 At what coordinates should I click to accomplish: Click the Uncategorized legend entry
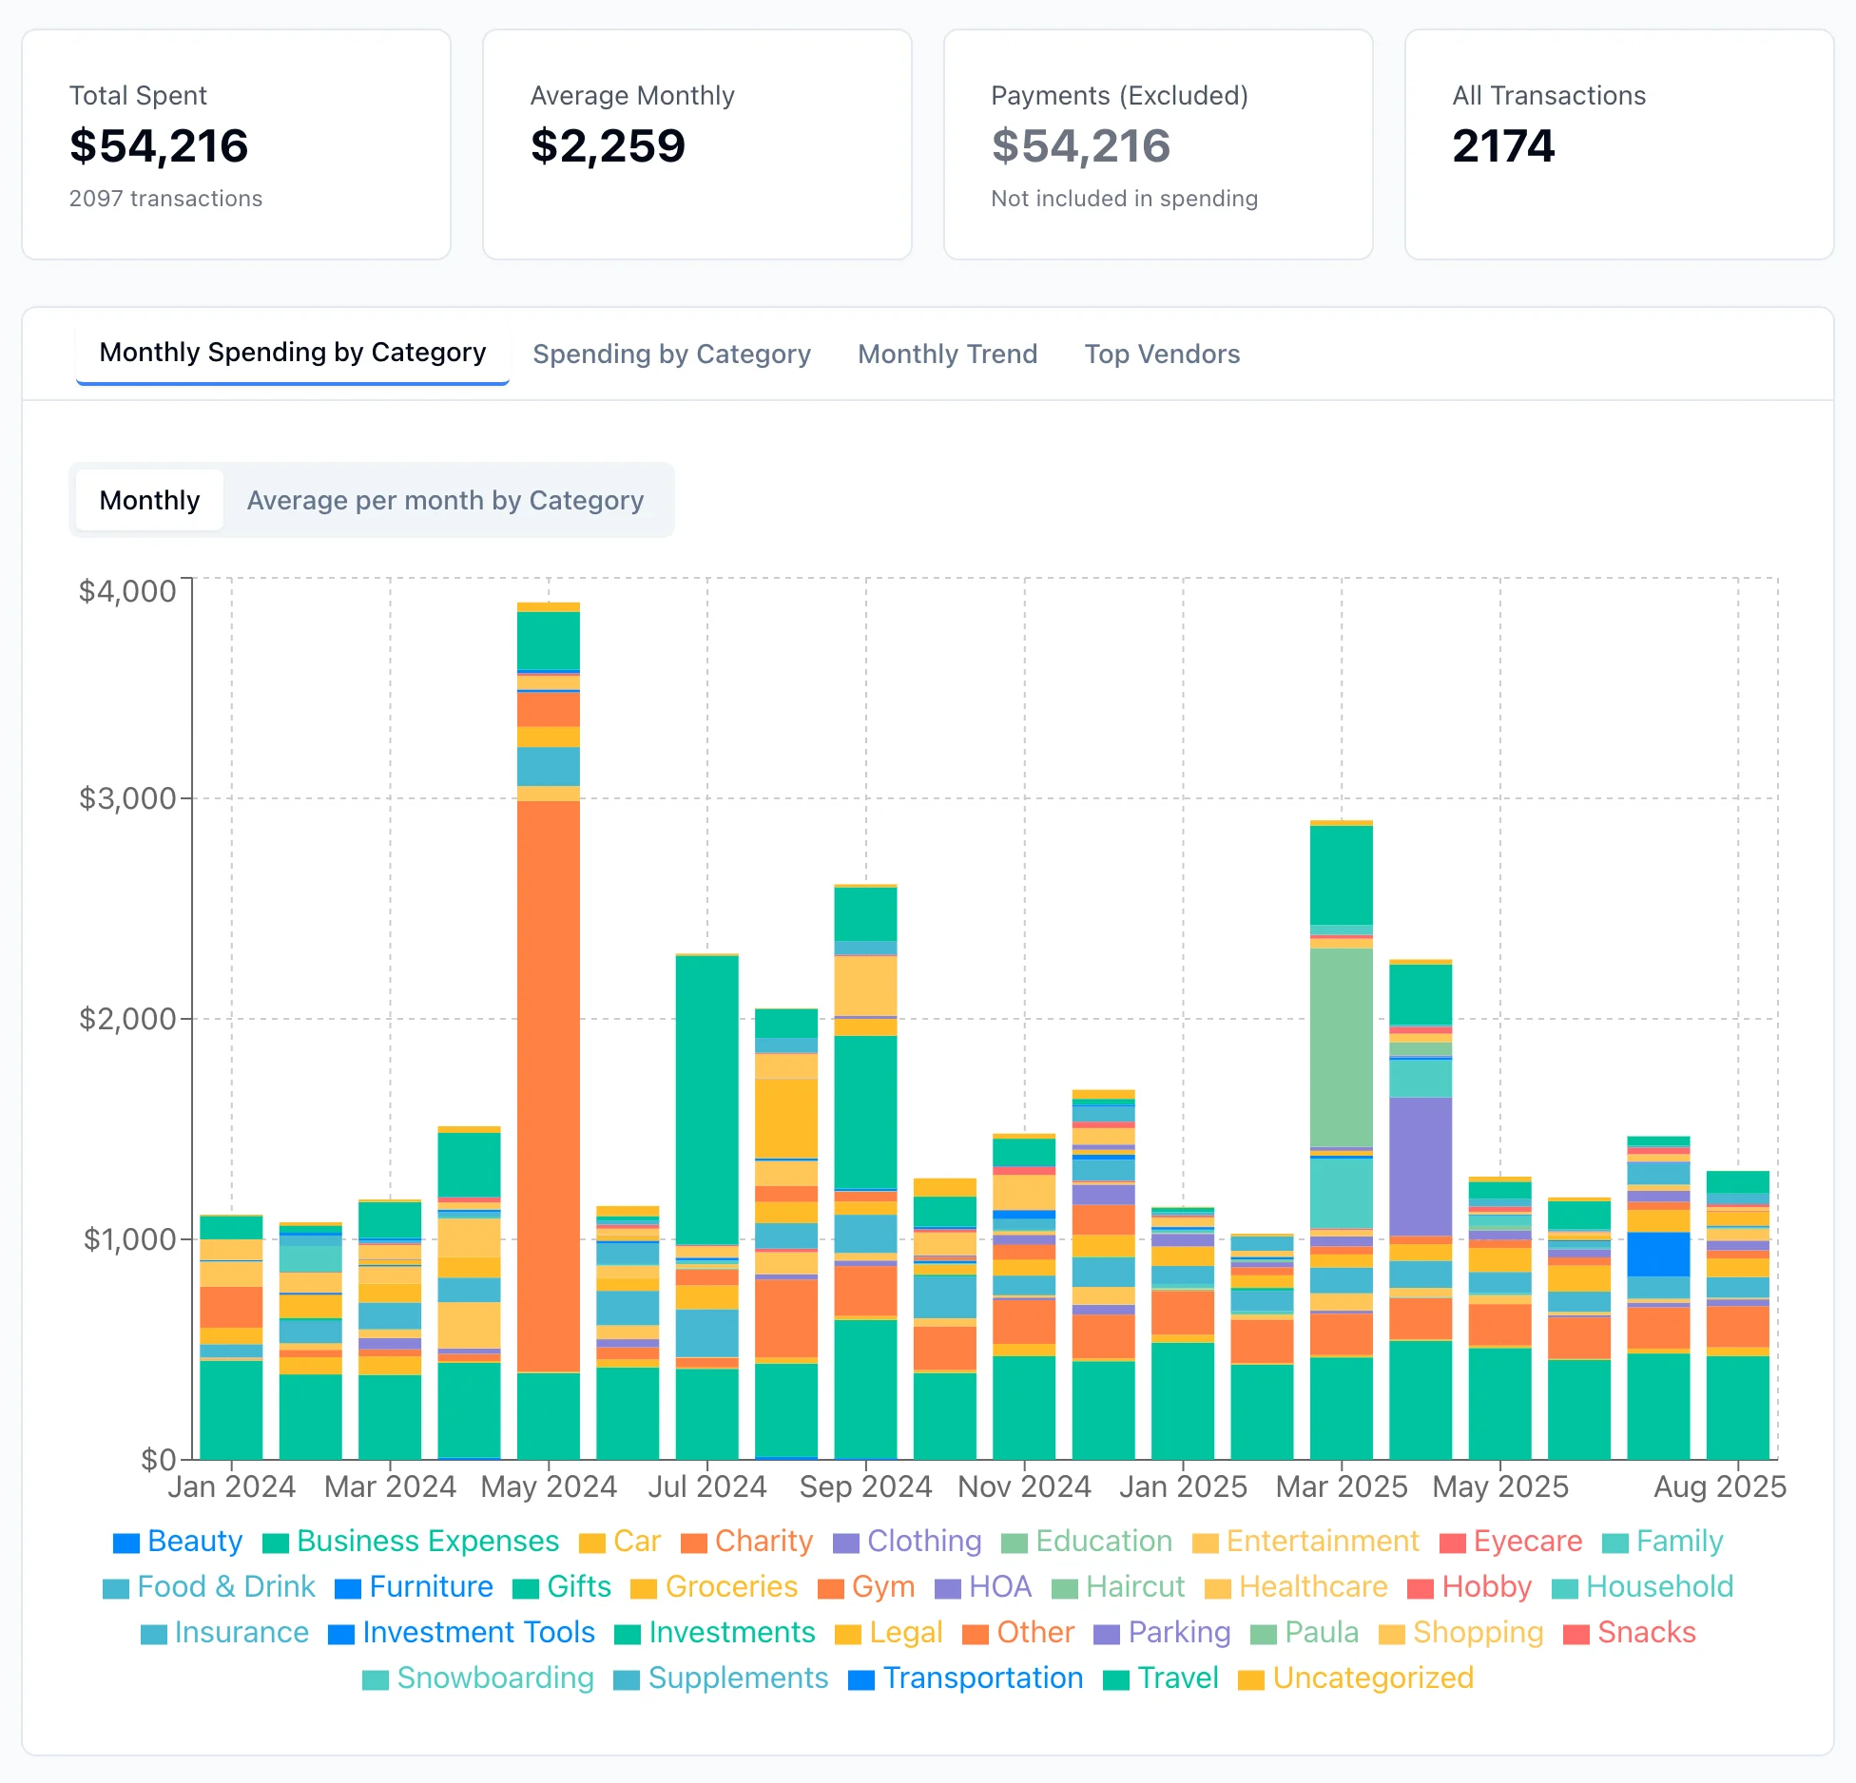[x=1356, y=1678]
